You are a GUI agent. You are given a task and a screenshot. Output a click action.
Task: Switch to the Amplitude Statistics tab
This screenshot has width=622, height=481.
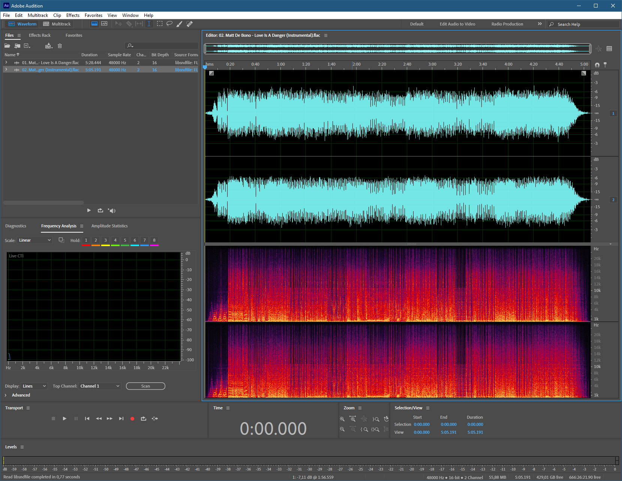(109, 226)
